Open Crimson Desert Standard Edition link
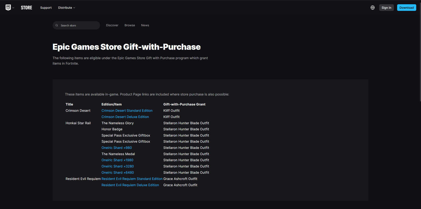421x209 pixels. click(127, 111)
